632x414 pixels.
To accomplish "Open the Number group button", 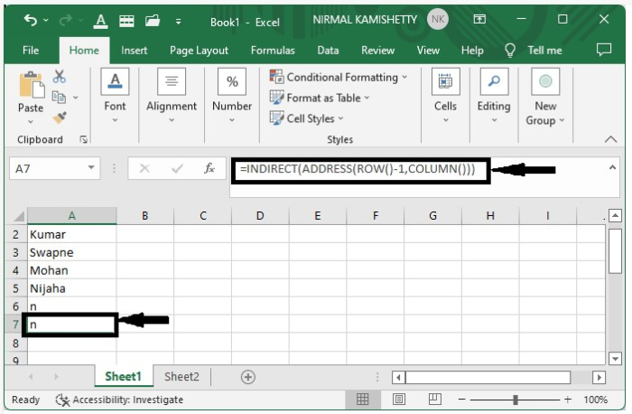I will pos(232,96).
